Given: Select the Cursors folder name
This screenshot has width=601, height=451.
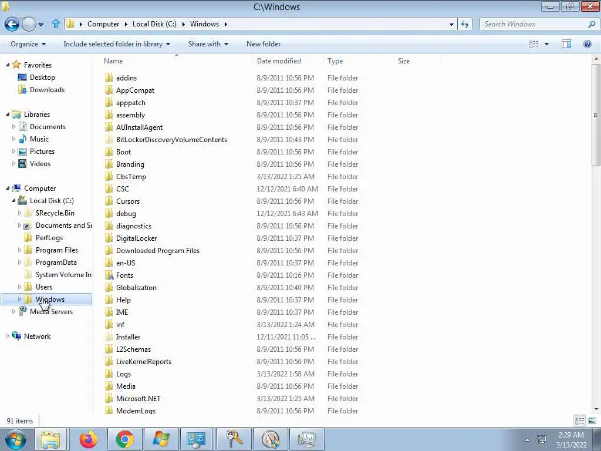Looking at the screenshot, I should pyautogui.click(x=127, y=201).
